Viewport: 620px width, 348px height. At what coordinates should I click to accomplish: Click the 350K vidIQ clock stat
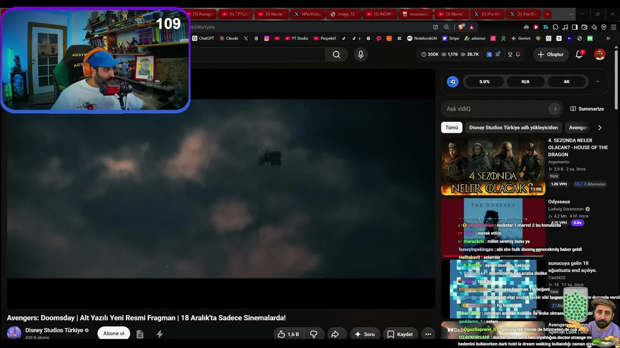(430, 55)
